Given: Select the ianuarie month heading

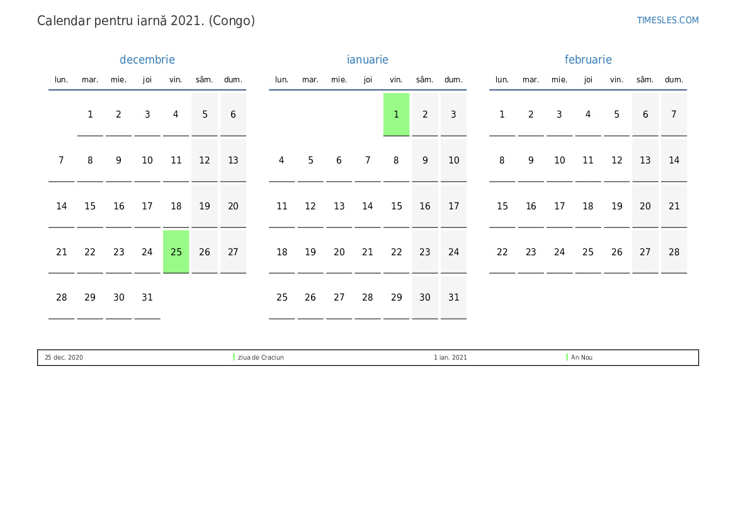Looking at the screenshot, I should 368,60.
